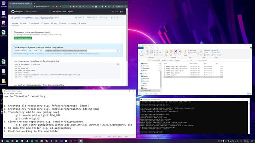Open the a2group8new repository link
255x143 pixels.
tap(47, 18)
